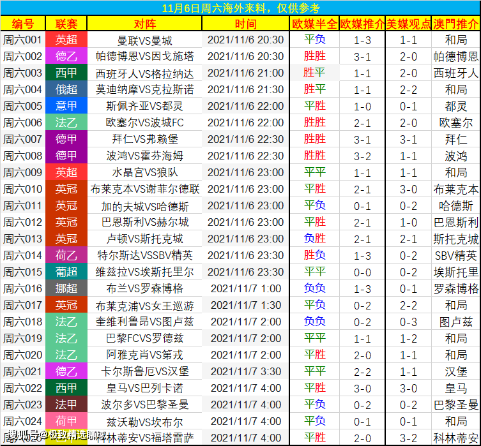Screen dimensions: 481x446
Task: Click the 编号 column header
Action: 23,23
